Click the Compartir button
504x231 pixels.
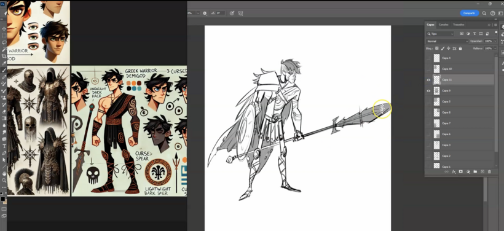coord(470,13)
